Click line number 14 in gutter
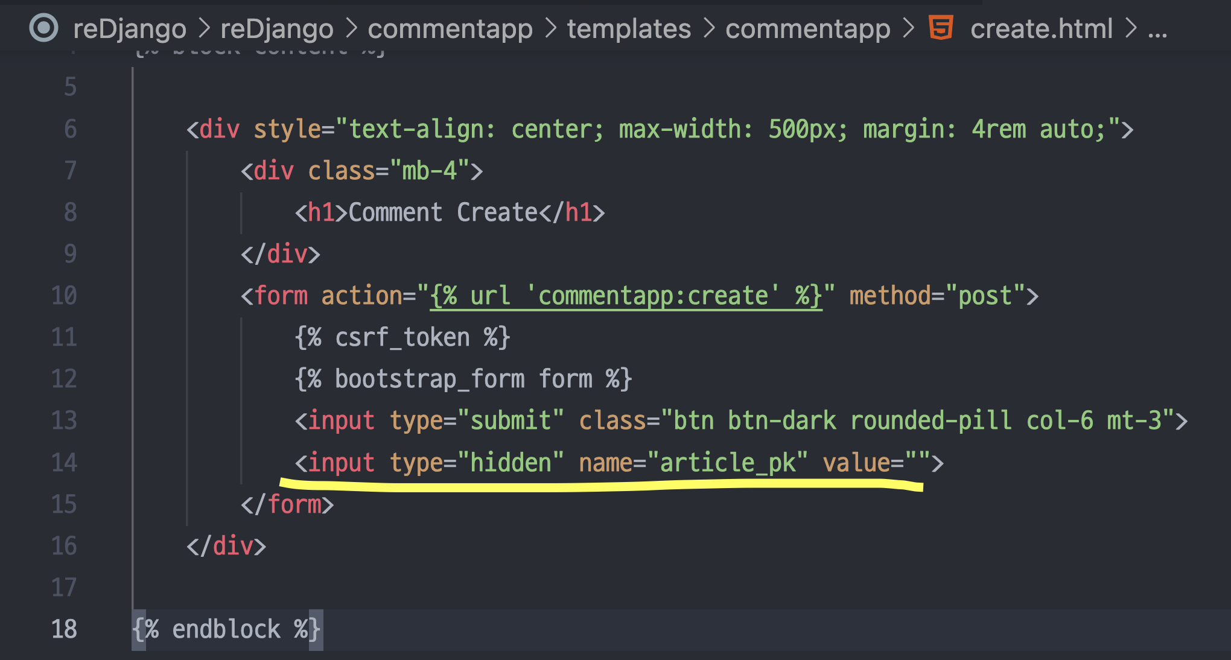This screenshot has width=1231, height=660. pyautogui.click(x=64, y=463)
